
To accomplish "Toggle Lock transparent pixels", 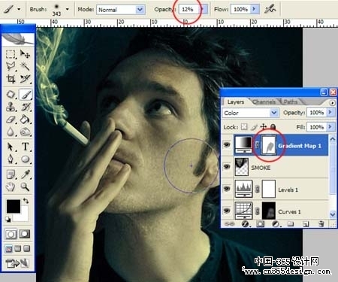I will tap(244, 127).
